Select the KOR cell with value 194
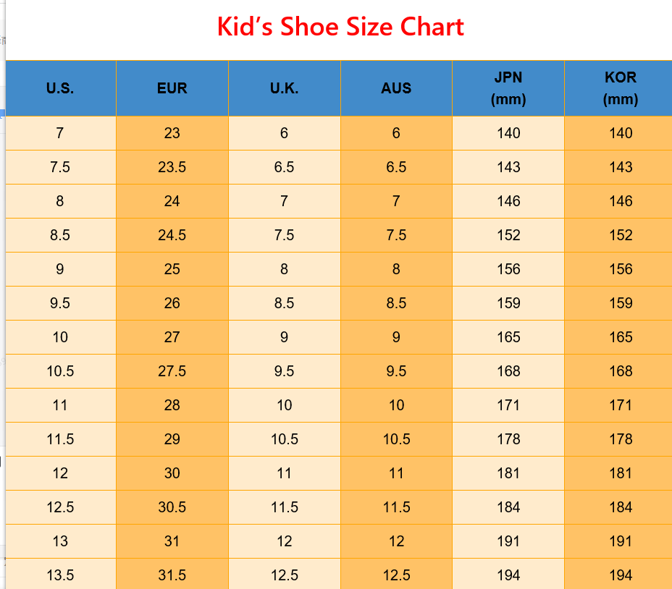Viewport: 672px width, 589px height. [620, 575]
